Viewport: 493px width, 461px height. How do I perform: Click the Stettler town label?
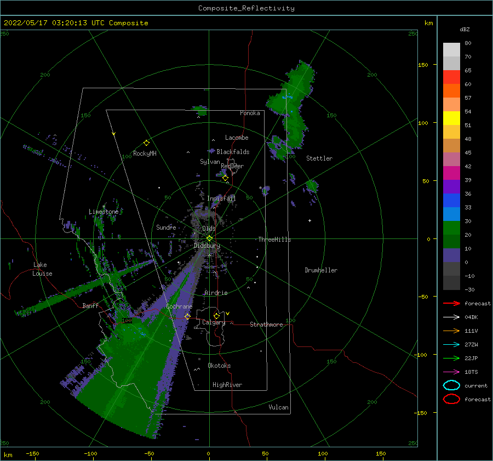pyautogui.click(x=319, y=158)
